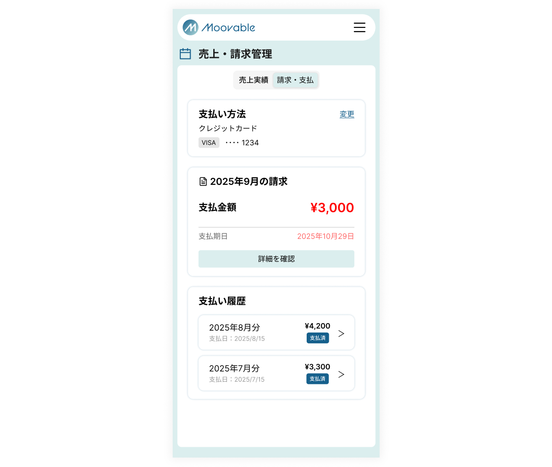
Task: Open the 2025年8月分 payment history row
Action: pyautogui.click(x=276, y=332)
